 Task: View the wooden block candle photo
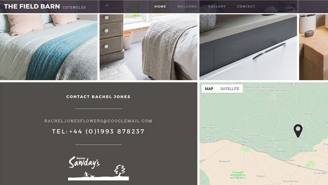click(313, 47)
